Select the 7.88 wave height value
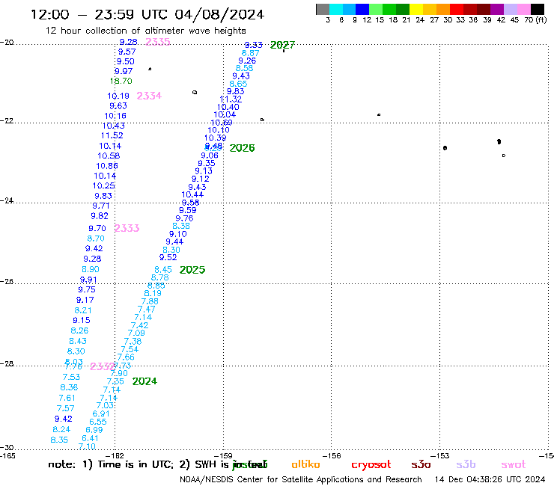 click(150, 301)
